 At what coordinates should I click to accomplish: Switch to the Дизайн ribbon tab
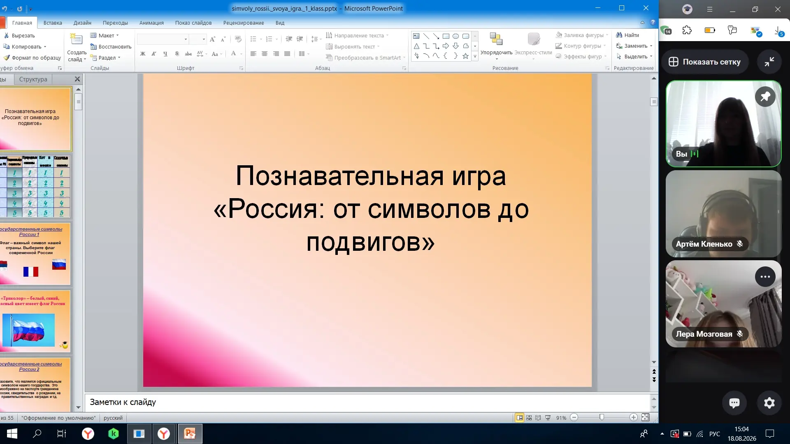coord(82,23)
